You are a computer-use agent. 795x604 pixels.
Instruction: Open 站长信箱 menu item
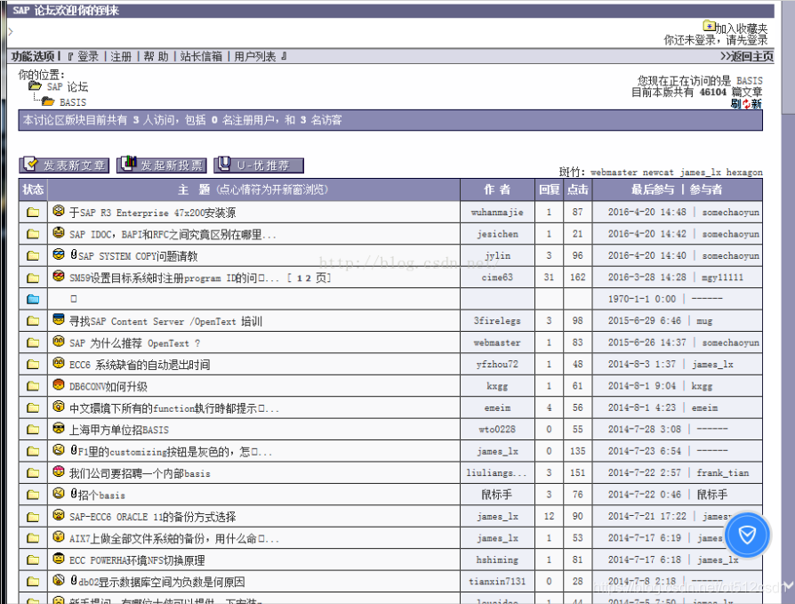(x=201, y=56)
